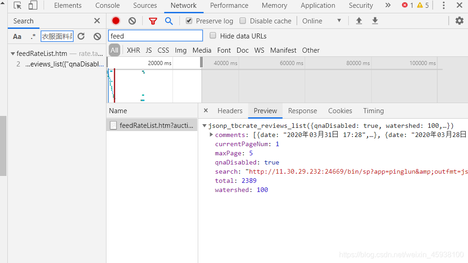
Task: Open the Online throttling dropdown
Action: point(322,21)
